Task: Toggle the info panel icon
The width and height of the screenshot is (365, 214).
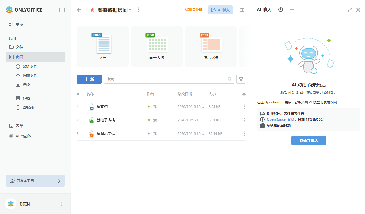Action: click(x=242, y=10)
